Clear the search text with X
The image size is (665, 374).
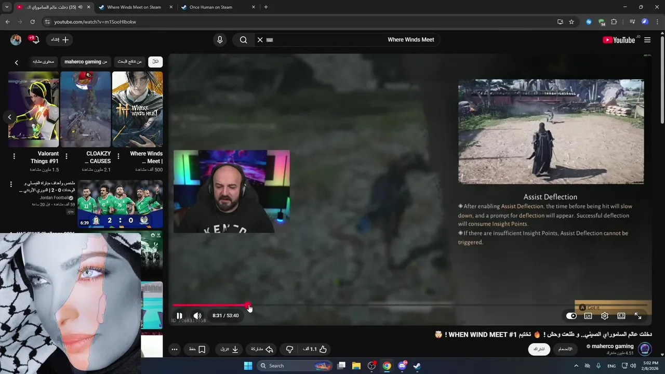point(260,40)
